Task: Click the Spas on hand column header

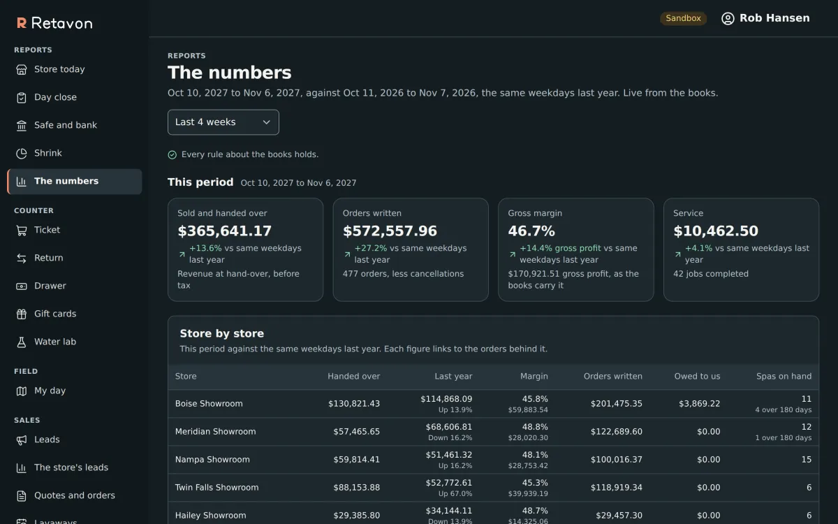Action: (x=784, y=376)
